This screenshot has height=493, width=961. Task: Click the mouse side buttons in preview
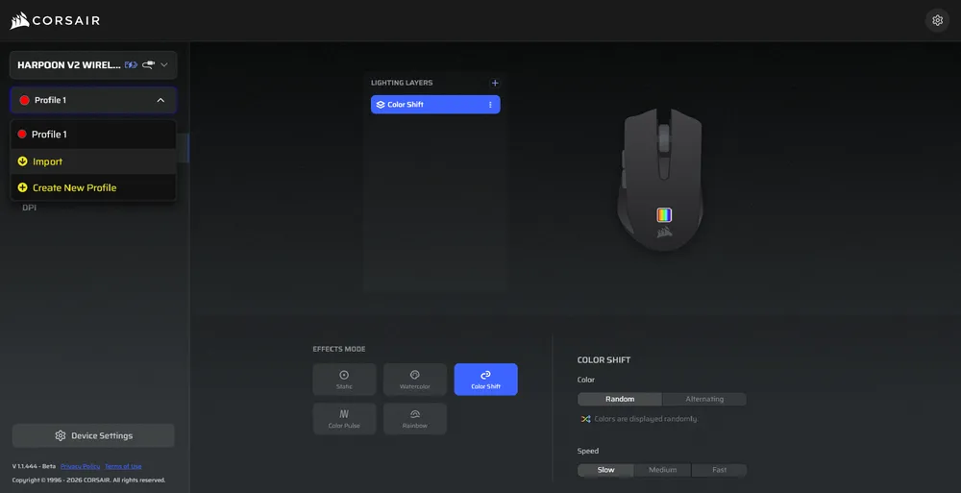(624, 168)
